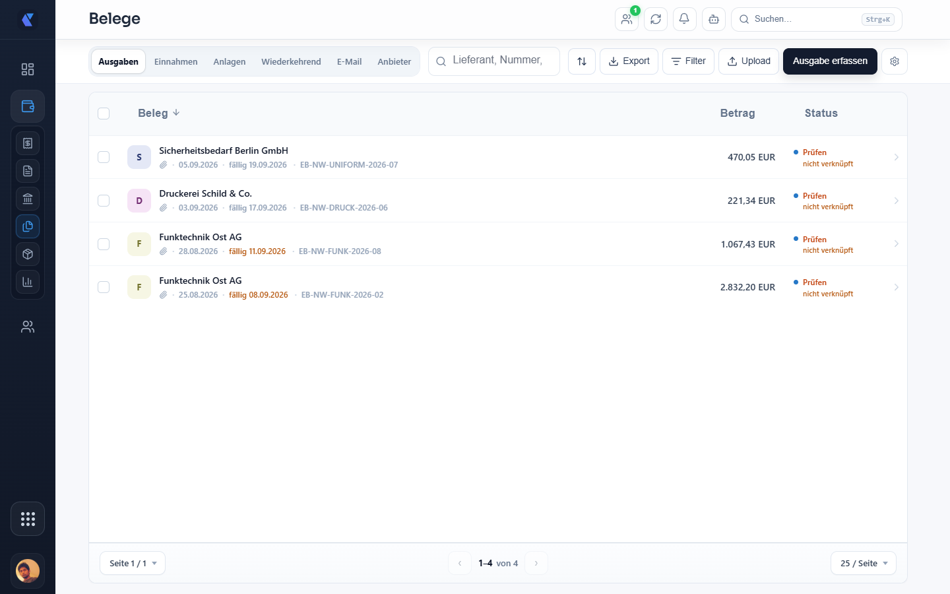Toggle the sort order arrows button
Image resolution: width=950 pixels, height=594 pixels.
click(582, 61)
